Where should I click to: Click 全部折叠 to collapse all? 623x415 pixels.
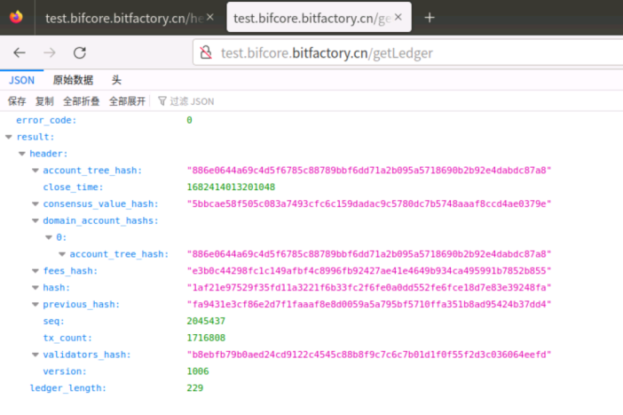point(82,101)
